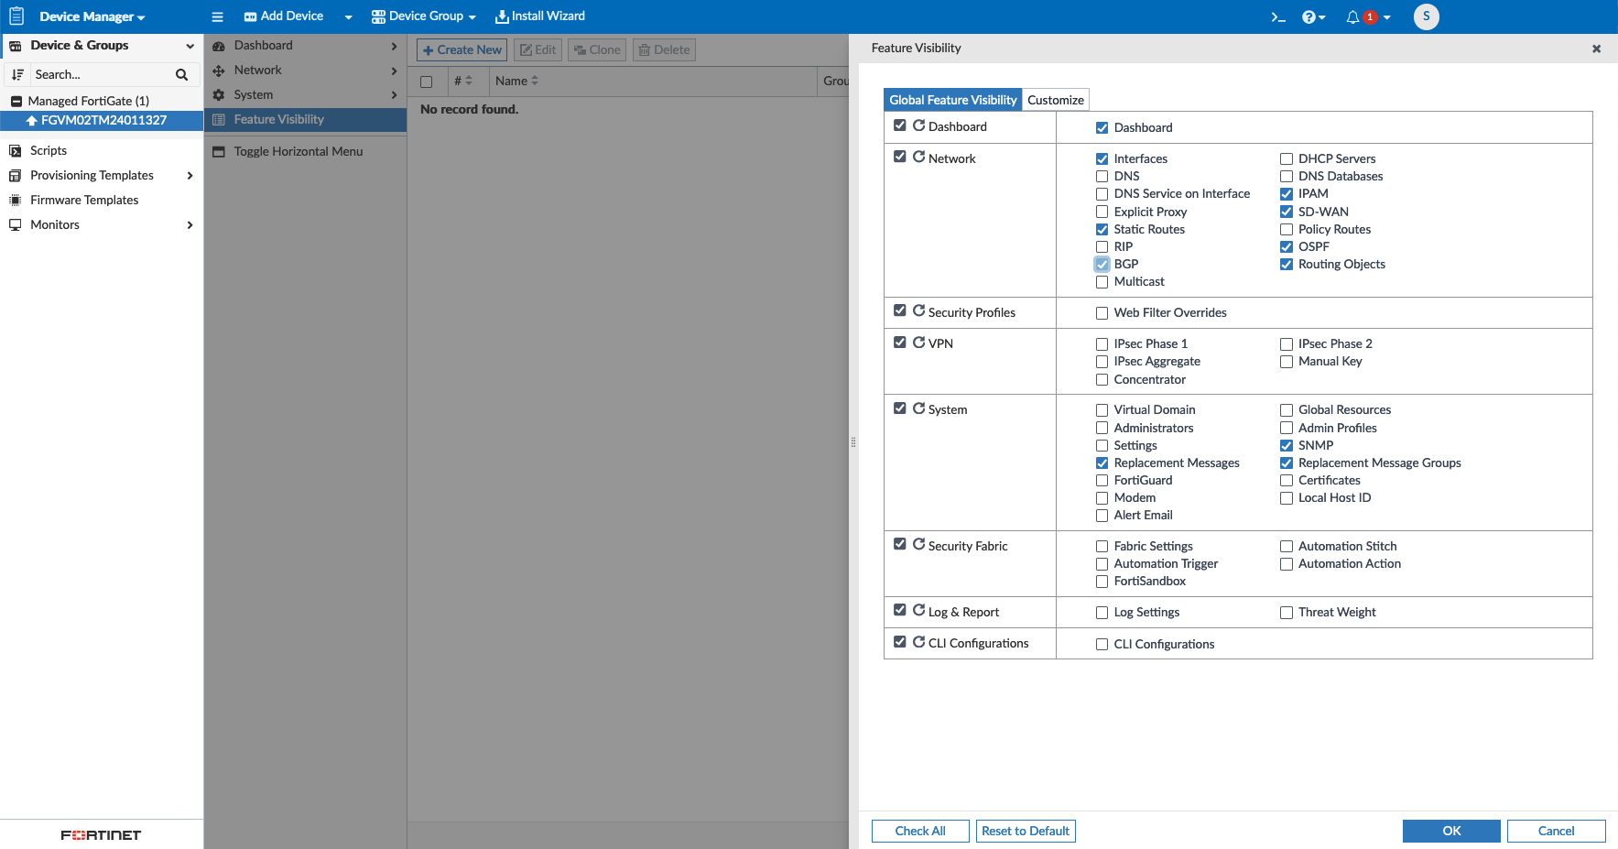Screen dimensions: 1618x849
Task: Open the CLI console icon
Action: [1278, 16]
